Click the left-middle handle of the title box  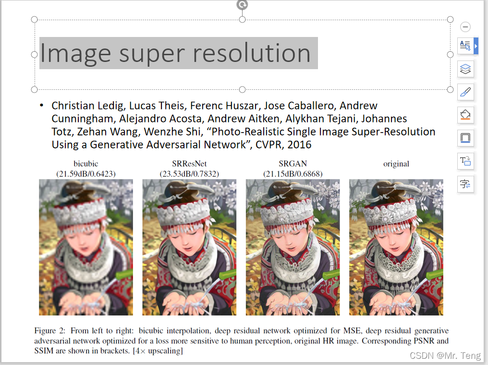[35, 54]
